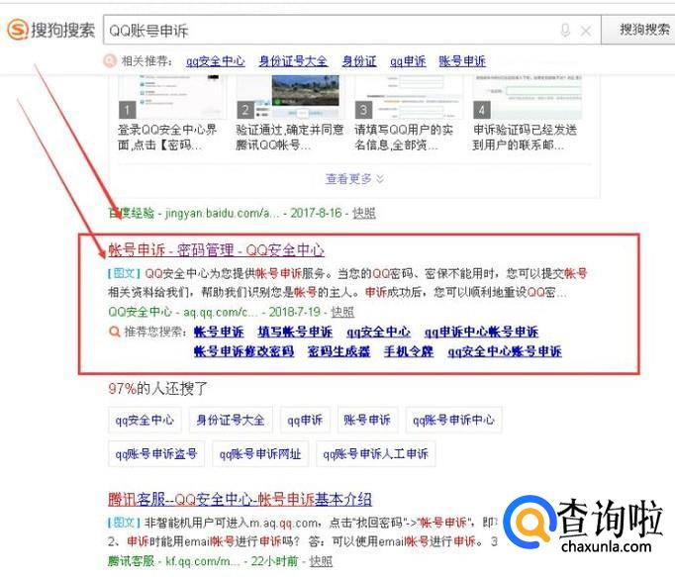
Task: Open related suggestion qq申诉 at top
Action: (407, 61)
